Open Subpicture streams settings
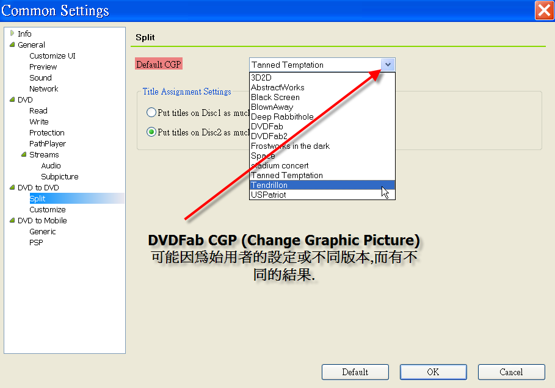555x388 pixels. (x=59, y=176)
